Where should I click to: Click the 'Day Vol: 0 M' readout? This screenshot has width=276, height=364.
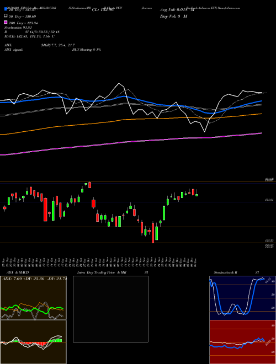173,16
